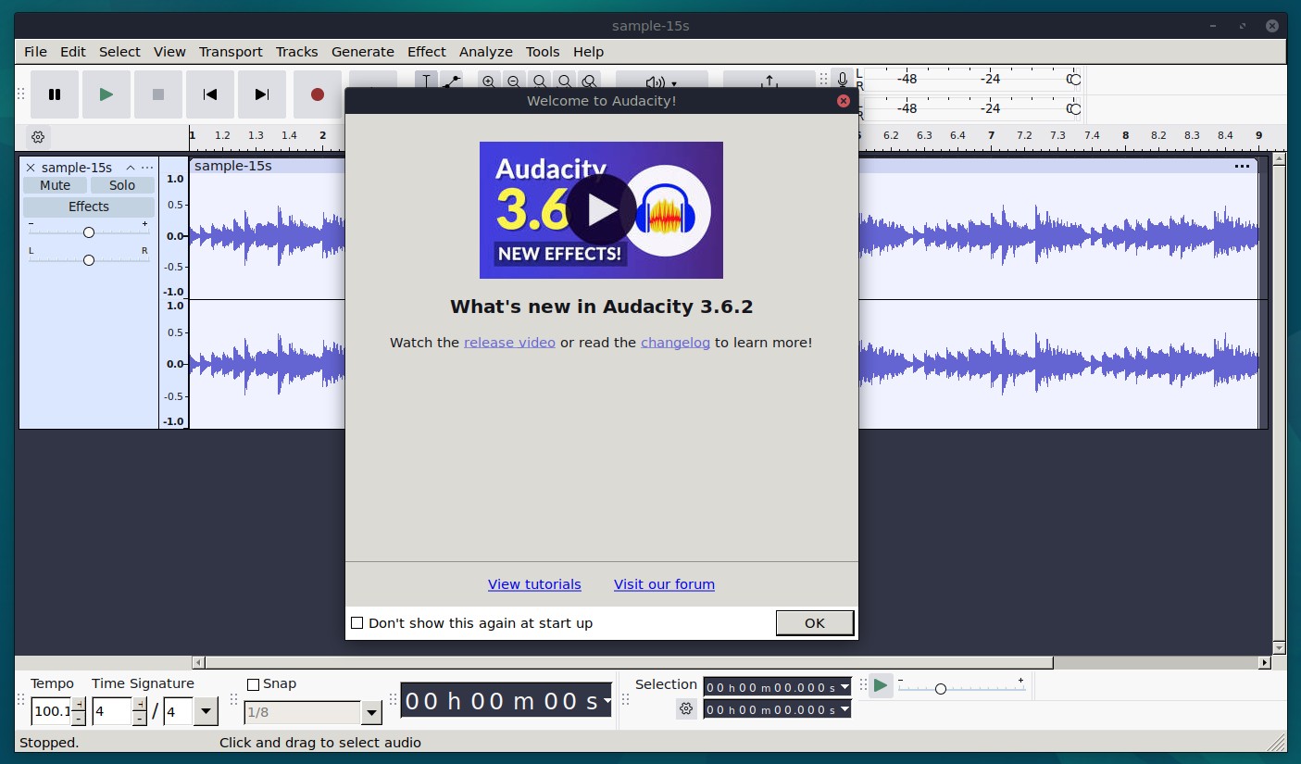This screenshot has height=764, width=1301.
Task: Click the Zoom Toggle icon
Action: (x=589, y=81)
